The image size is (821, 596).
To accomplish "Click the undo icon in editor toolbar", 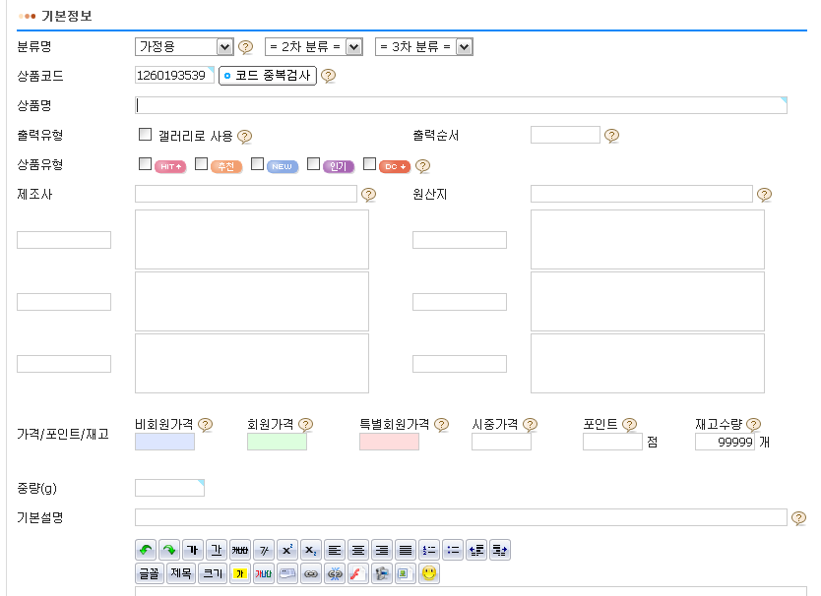I will point(146,551).
